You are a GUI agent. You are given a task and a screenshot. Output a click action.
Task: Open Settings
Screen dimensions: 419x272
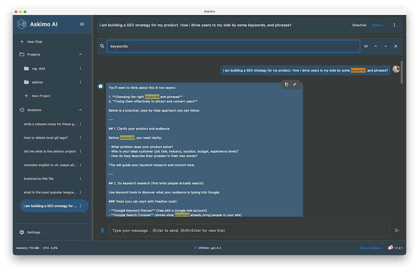[34, 232]
